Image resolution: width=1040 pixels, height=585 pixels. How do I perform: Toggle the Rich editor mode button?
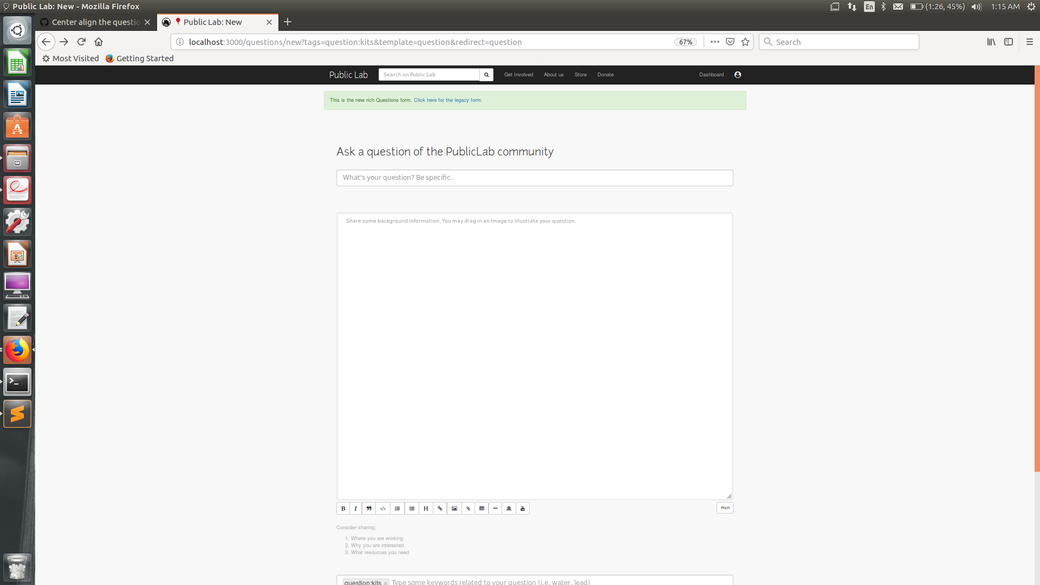(x=725, y=508)
